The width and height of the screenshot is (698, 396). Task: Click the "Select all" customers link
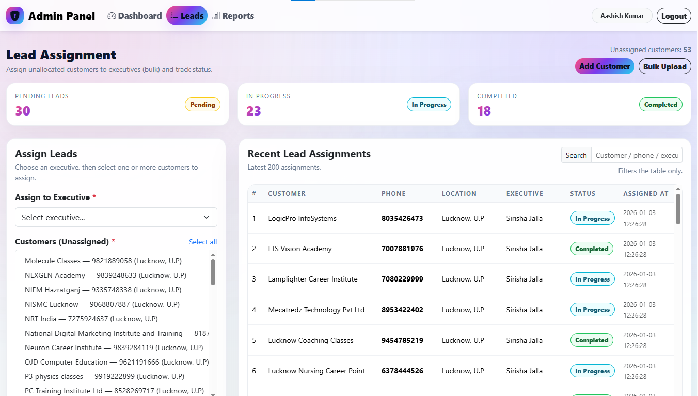(203, 242)
